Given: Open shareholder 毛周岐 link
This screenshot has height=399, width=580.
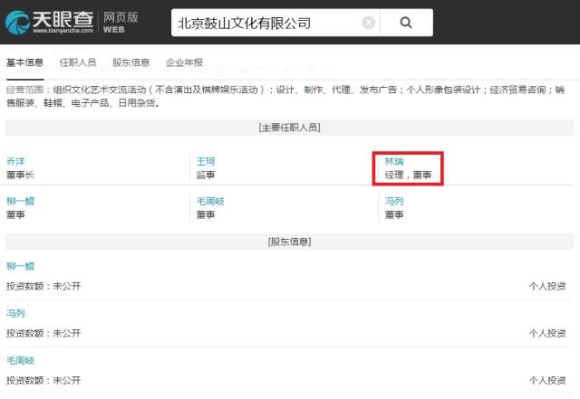Looking at the screenshot, I should tap(20, 361).
